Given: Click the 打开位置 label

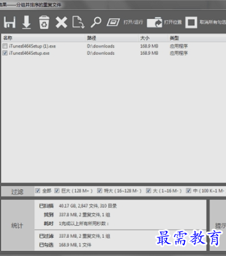Looking at the screenshot, I should (173, 22).
